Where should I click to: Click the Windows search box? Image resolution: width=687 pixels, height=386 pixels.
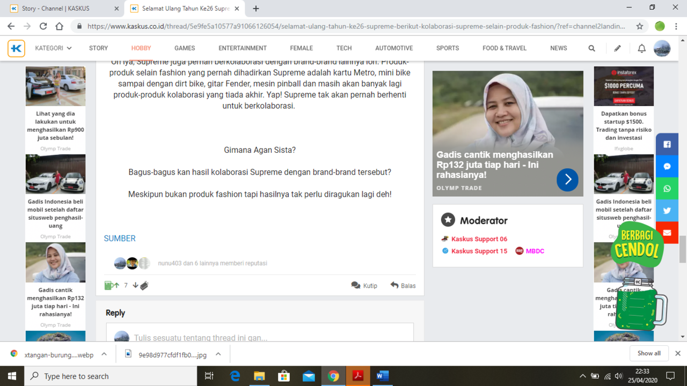pos(110,376)
